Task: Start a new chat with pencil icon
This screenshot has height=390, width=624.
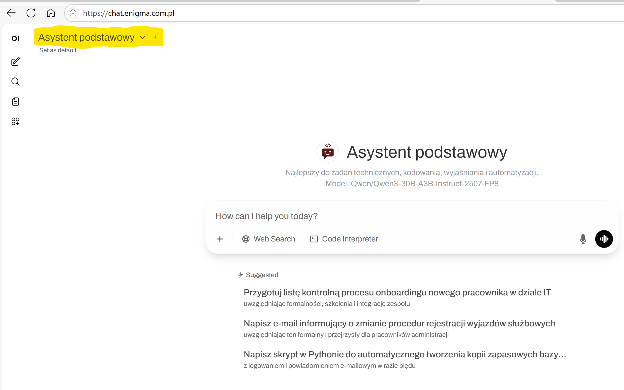Action: pyautogui.click(x=15, y=62)
